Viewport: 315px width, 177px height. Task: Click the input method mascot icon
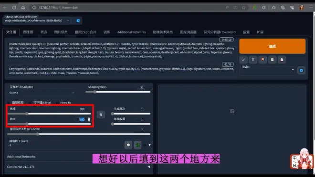302,159
